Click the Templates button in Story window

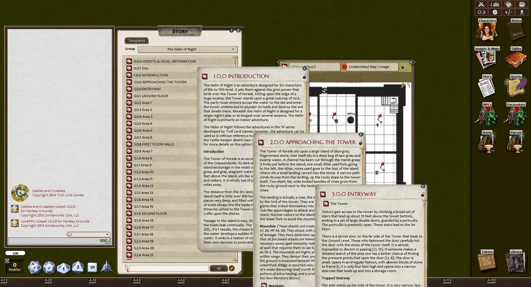pos(136,41)
